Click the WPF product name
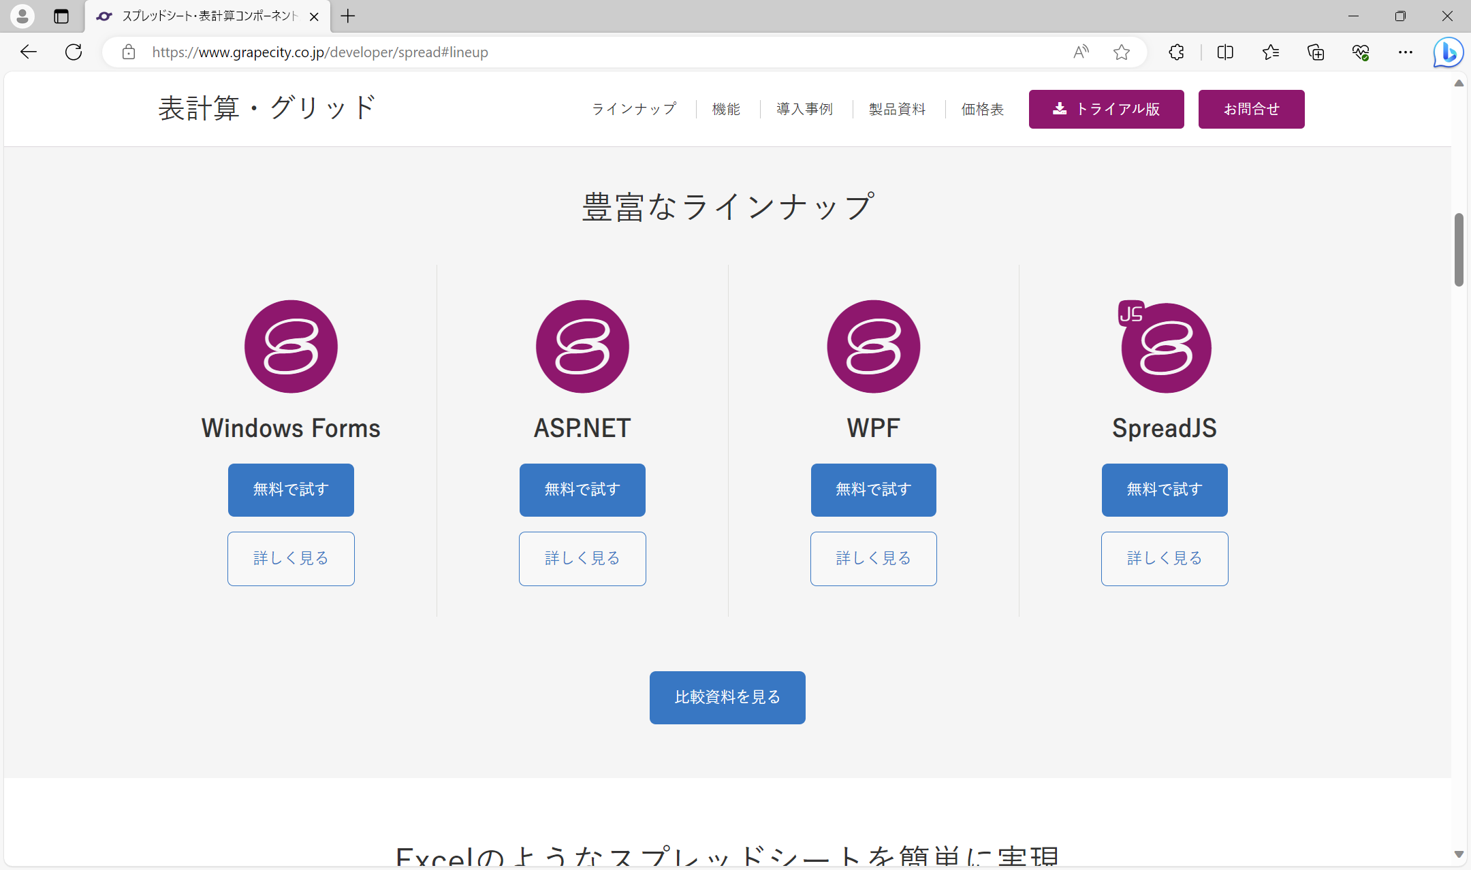 tap(874, 428)
